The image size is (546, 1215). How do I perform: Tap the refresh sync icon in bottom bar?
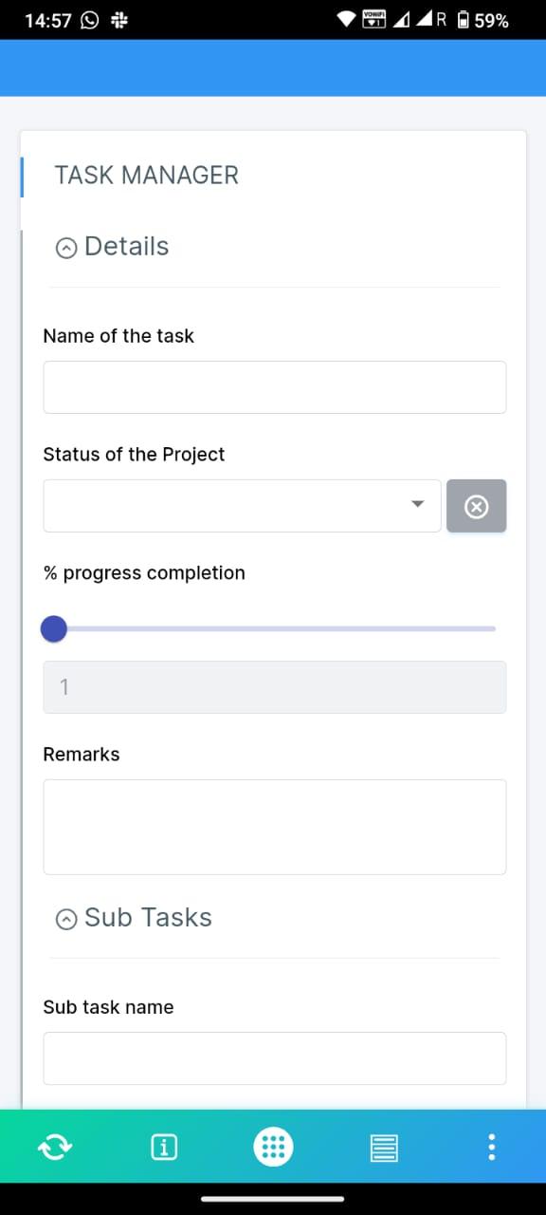(54, 1148)
